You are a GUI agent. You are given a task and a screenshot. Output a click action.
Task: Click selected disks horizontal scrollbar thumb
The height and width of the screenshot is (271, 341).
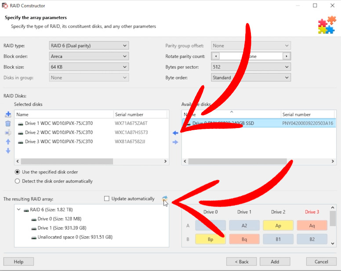[67, 161]
